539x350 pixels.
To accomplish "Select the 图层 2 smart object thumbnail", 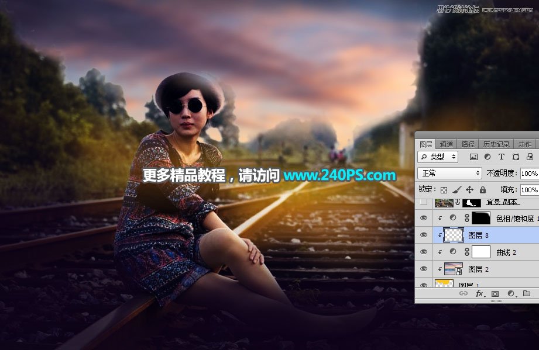I will (x=454, y=269).
